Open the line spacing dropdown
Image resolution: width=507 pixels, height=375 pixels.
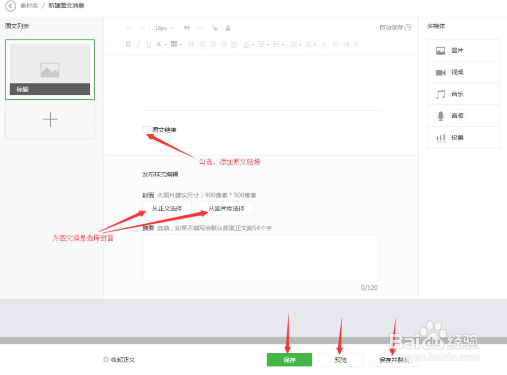point(278,44)
